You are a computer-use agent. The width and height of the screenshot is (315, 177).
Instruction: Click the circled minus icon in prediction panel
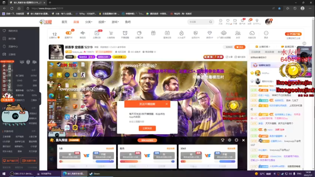click(x=237, y=140)
